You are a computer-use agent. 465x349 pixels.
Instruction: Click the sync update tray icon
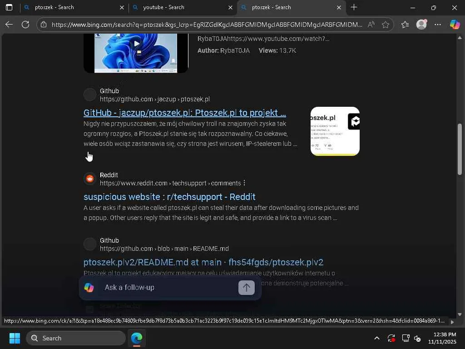coord(391,338)
